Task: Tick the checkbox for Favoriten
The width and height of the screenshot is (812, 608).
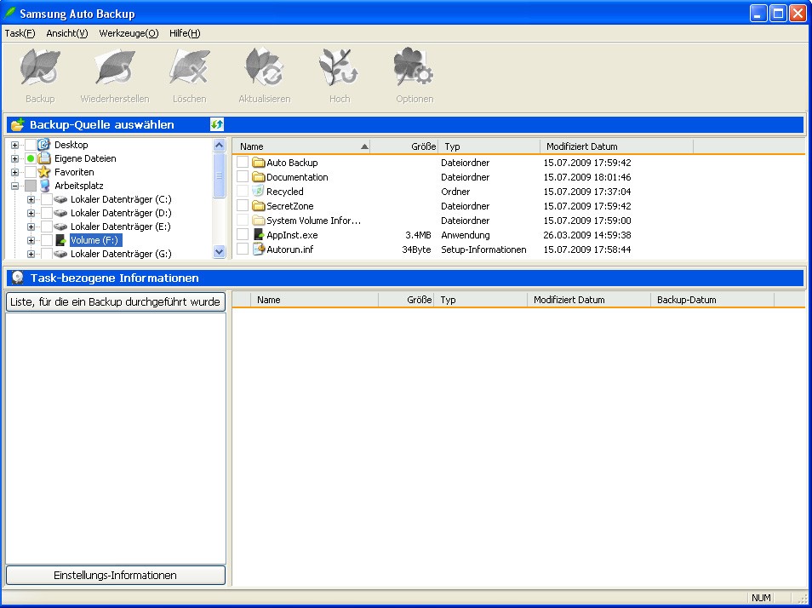Action: (x=31, y=172)
